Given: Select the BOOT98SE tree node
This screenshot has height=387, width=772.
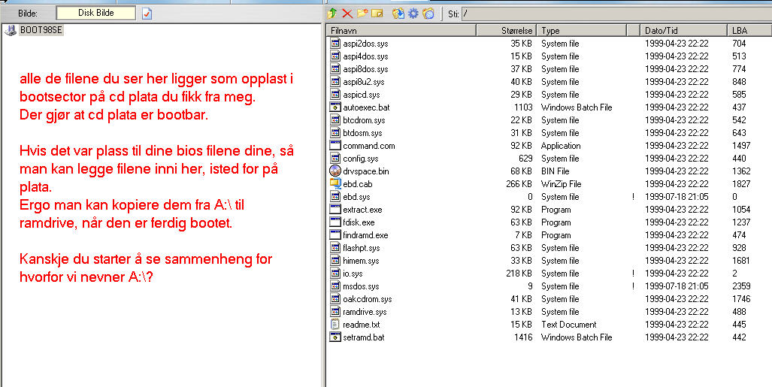Looking at the screenshot, I should click(41, 31).
